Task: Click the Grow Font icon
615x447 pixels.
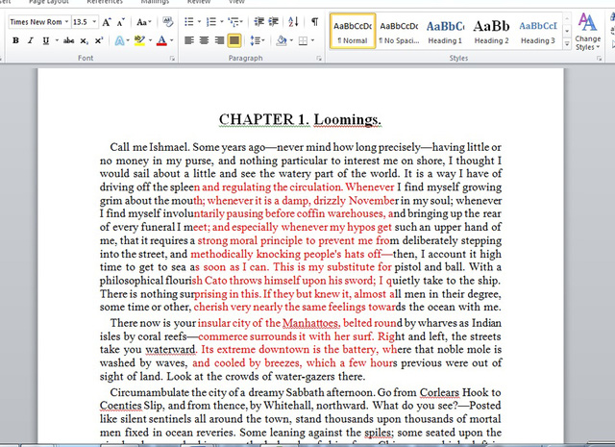Action: pos(107,21)
